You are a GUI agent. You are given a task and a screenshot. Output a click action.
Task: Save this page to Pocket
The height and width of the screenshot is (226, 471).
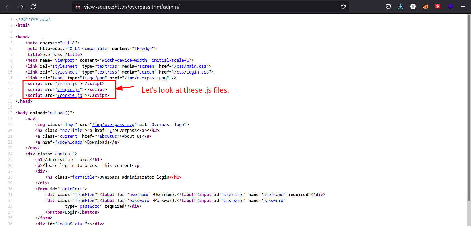click(388, 7)
